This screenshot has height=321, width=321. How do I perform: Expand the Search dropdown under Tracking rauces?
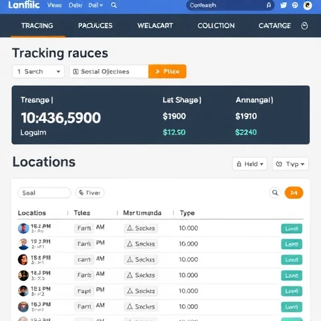coord(38,71)
